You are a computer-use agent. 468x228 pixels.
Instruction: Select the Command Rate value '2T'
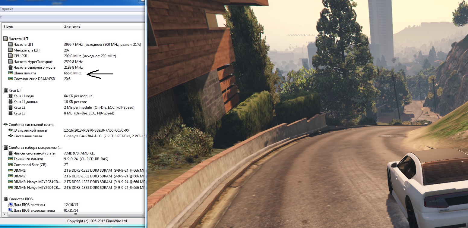(66, 165)
